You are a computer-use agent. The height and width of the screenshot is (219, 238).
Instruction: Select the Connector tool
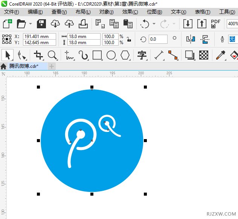pyautogui.click(x=173, y=55)
